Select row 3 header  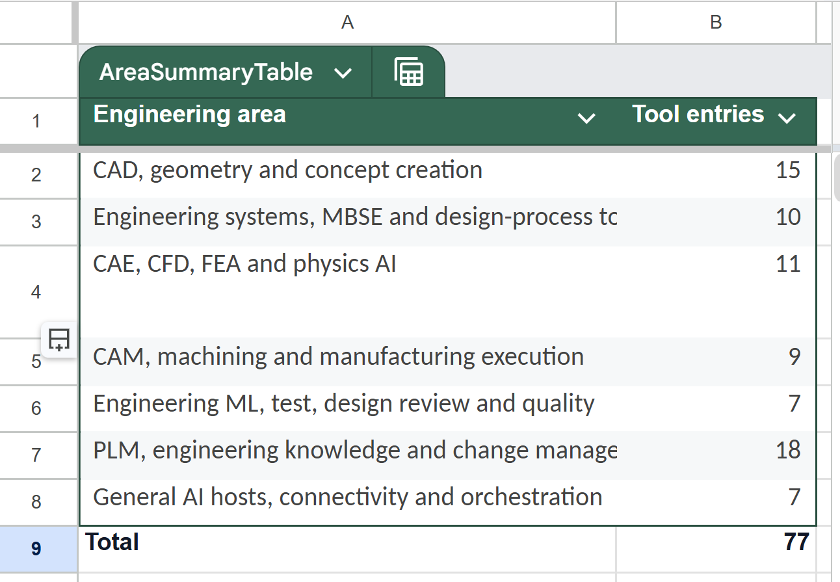[36, 222]
